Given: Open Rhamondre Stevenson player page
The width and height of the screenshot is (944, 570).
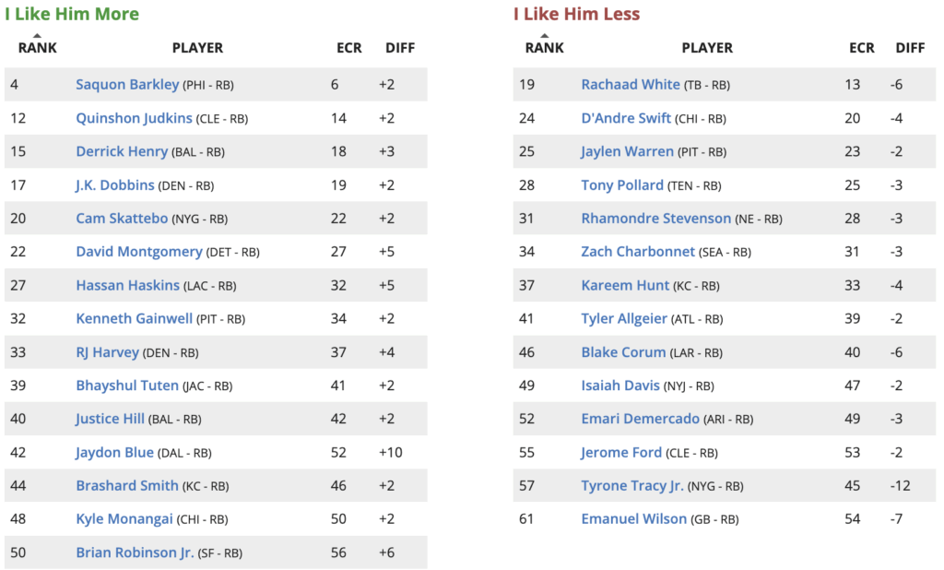Looking at the screenshot, I should (656, 219).
